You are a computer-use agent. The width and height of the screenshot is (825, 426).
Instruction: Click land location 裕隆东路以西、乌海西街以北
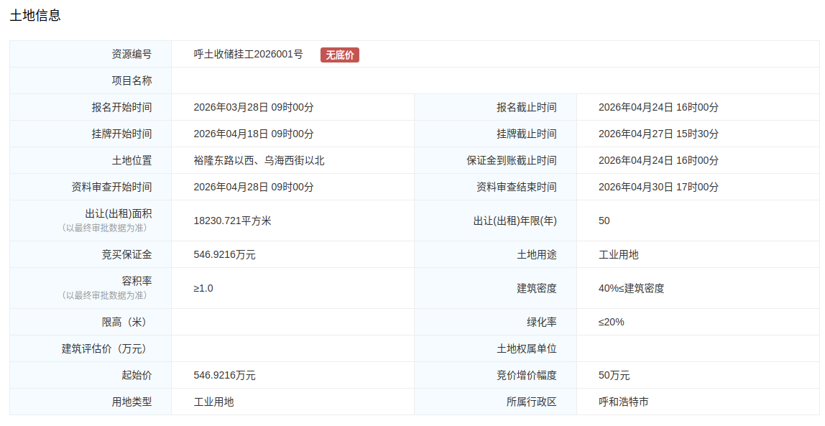coord(259,161)
